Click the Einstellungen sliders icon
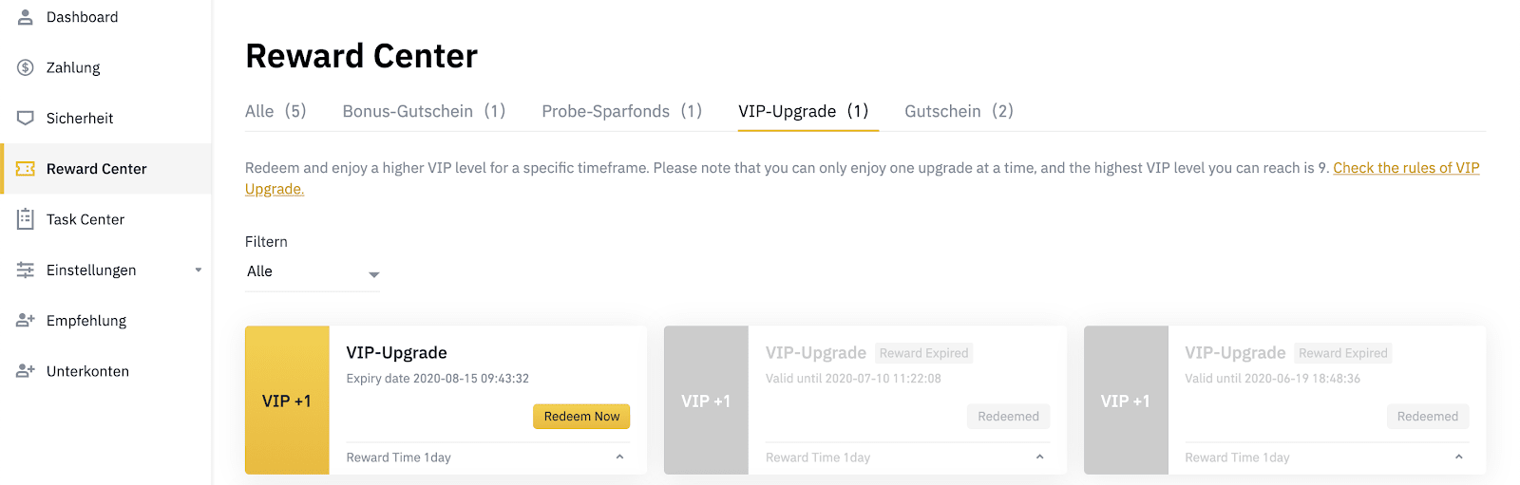This screenshot has width=1520, height=485. click(x=26, y=270)
